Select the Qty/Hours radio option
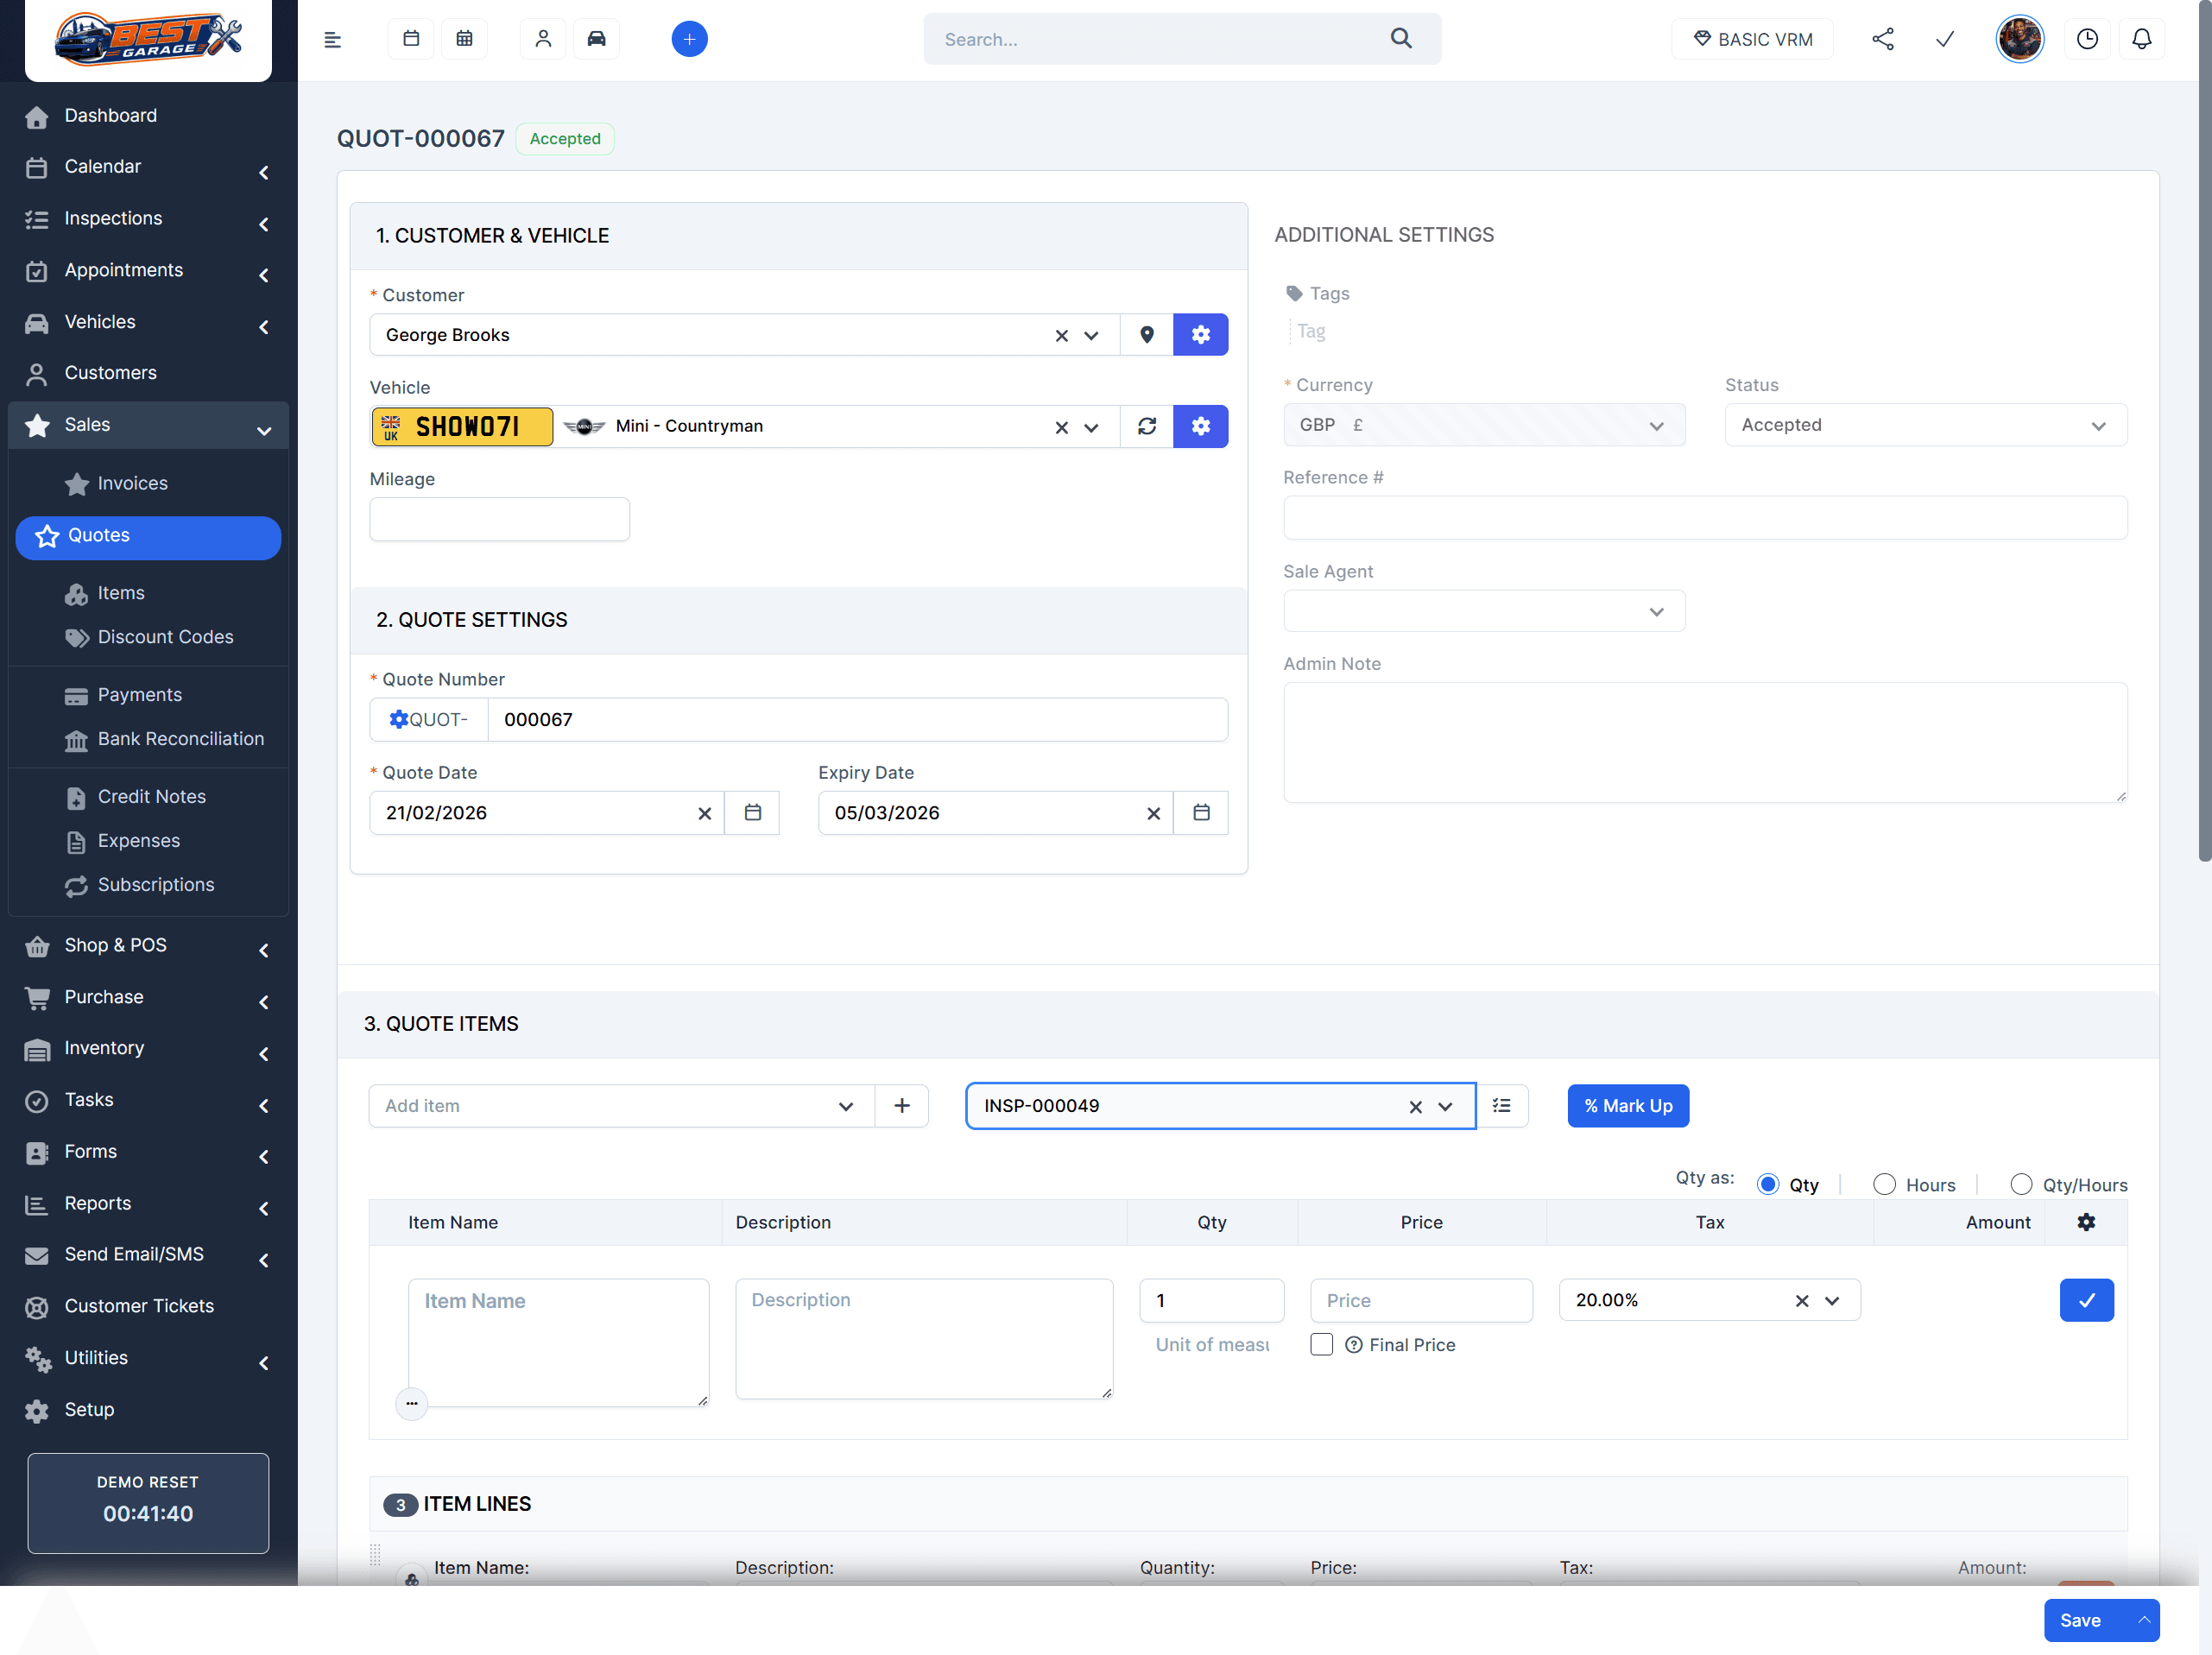 coord(2020,1185)
